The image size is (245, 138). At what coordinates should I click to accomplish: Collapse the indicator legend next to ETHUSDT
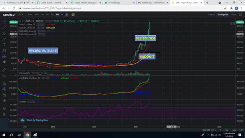click(x=20, y=21)
